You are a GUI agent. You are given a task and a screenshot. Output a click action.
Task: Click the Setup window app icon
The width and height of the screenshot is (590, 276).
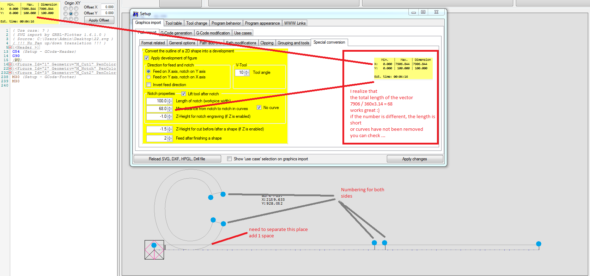tap(135, 14)
